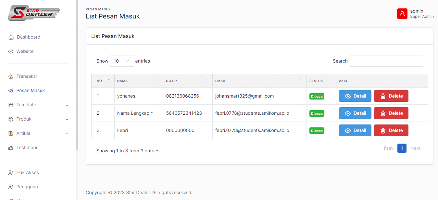Click the Pesan Masuk paper plane icon
The height and width of the screenshot is (200, 438).
(x=11, y=91)
